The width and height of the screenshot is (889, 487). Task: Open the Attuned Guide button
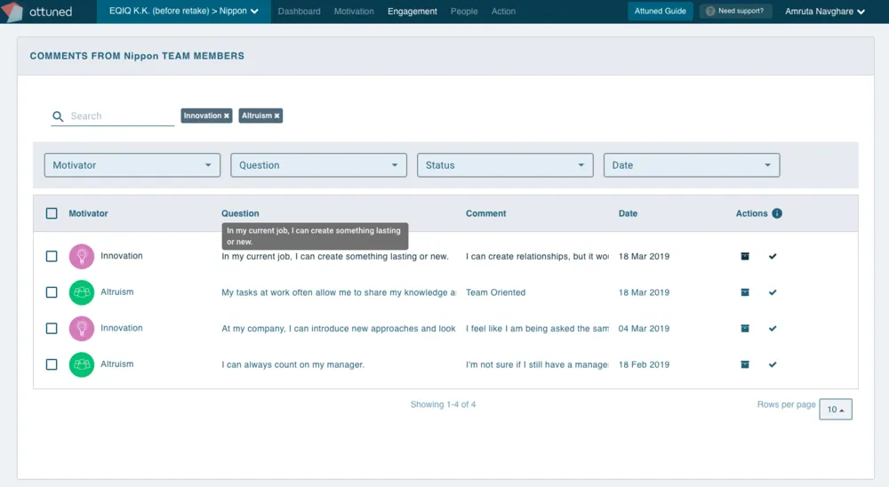pos(661,12)
